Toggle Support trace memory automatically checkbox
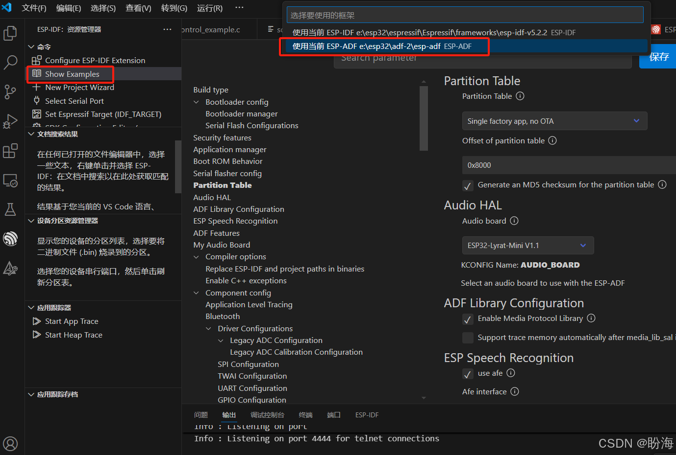 468,338
